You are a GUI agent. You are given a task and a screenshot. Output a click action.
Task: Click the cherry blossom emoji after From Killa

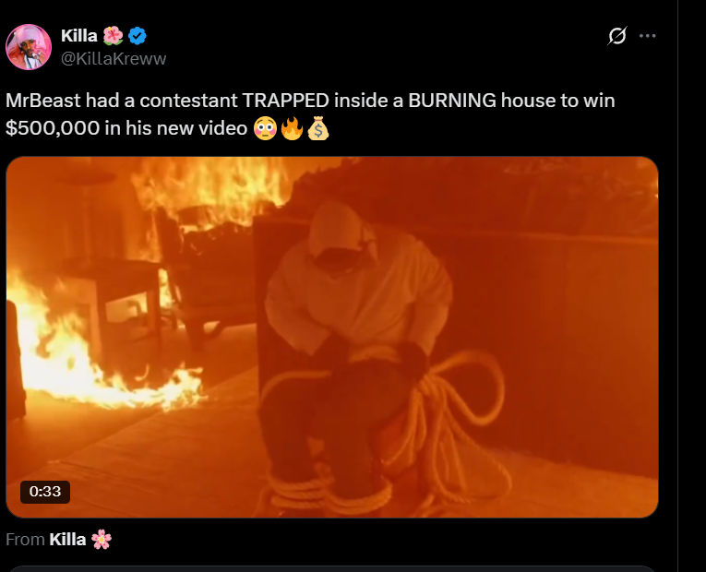(x=102, y=539)
